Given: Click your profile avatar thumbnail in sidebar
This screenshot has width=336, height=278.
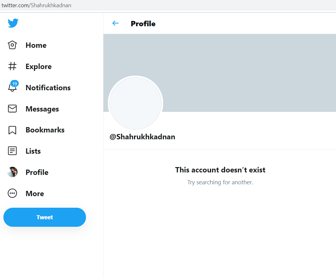Looking at the screenshot, I should click(12, 172).
